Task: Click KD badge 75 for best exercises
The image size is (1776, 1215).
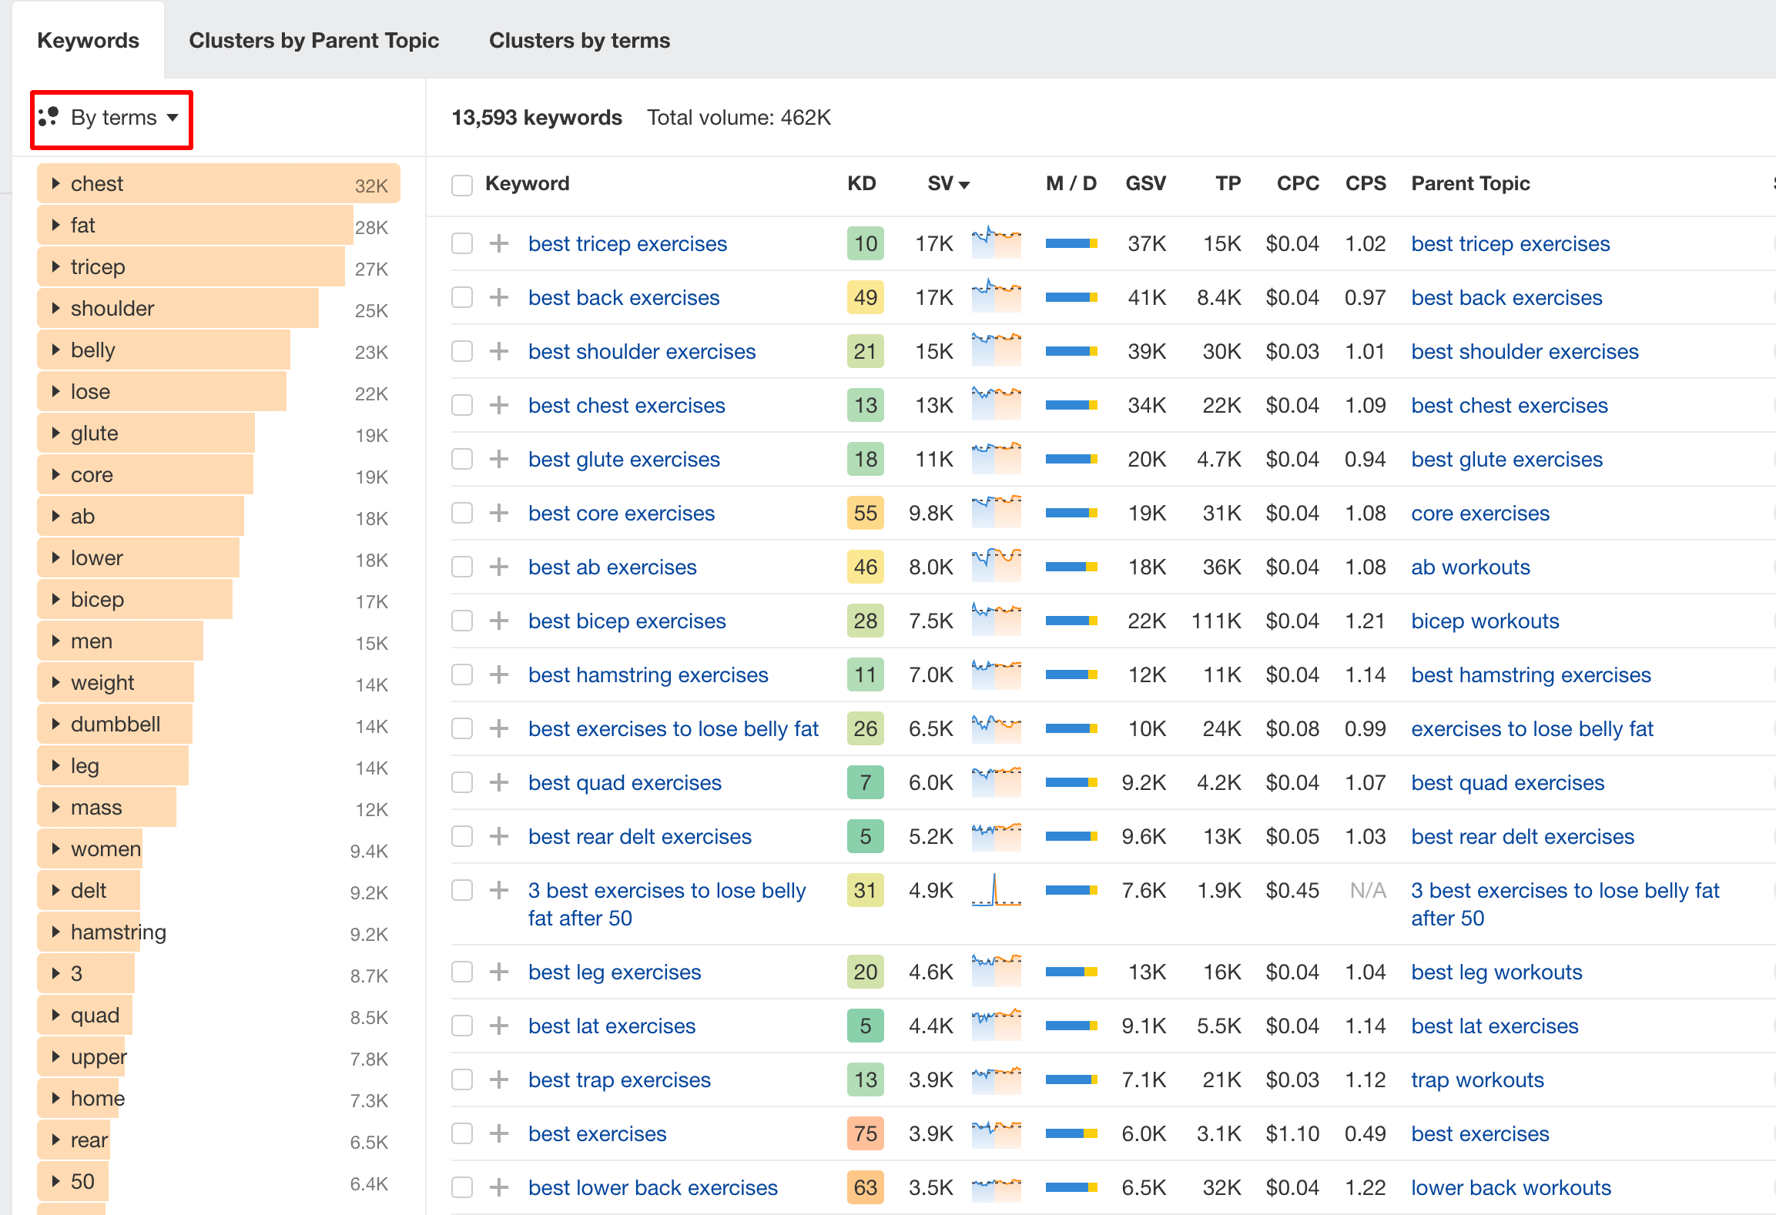Action: pyautogui.click(x=866, y=1133)
